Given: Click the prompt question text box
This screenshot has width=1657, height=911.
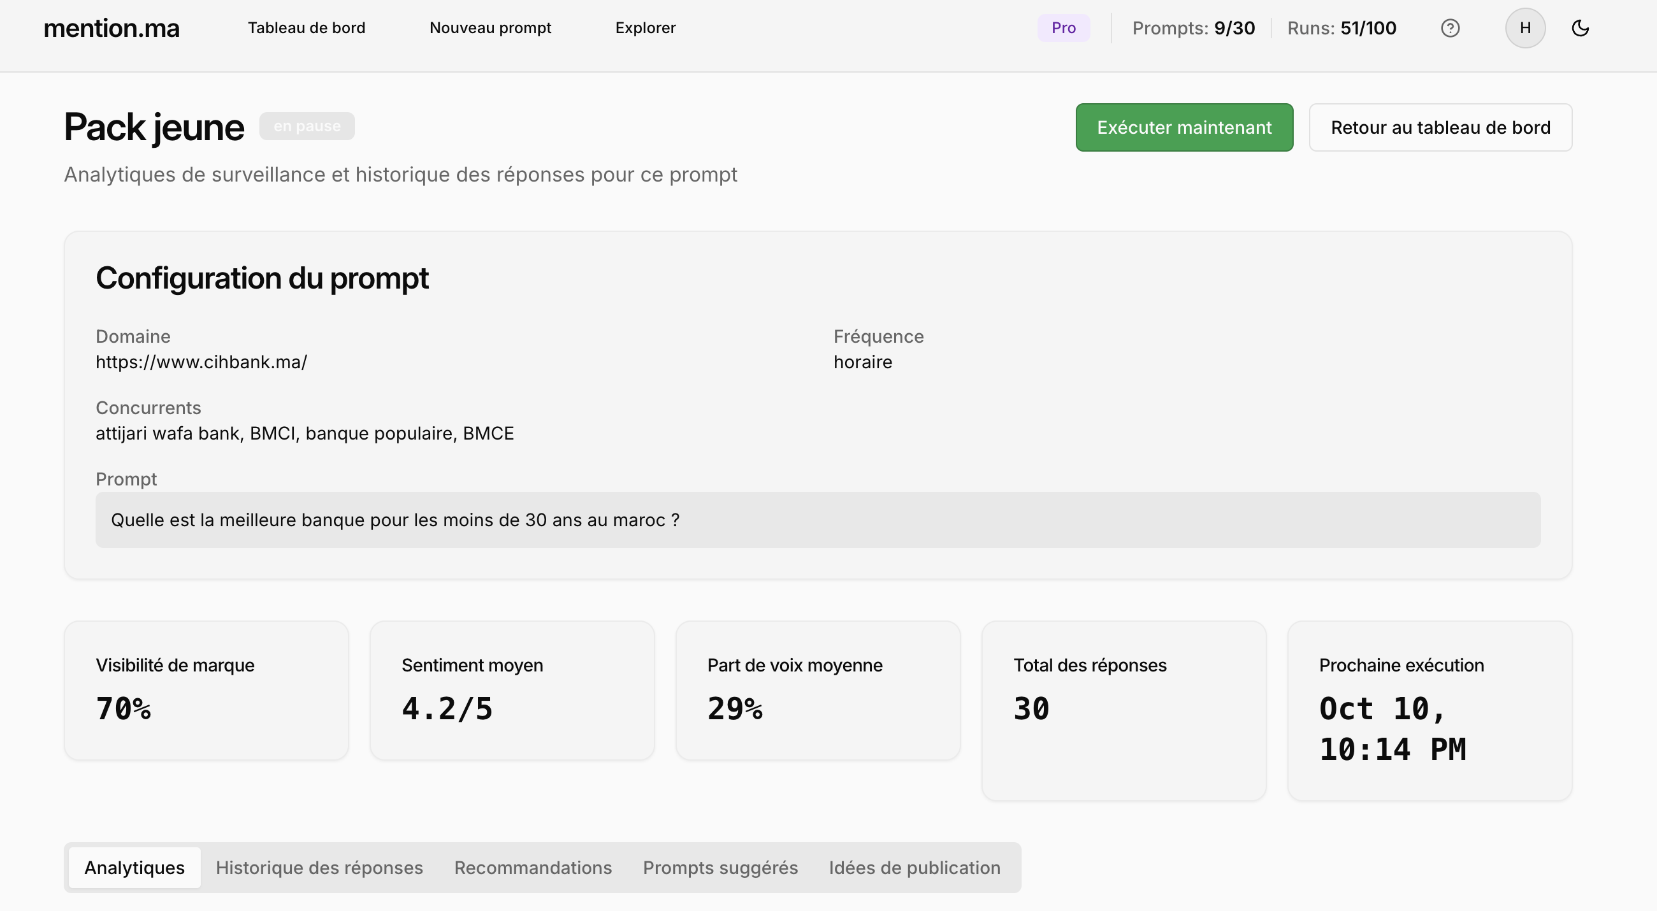Looking at the screenshot, I should point(817,519).
